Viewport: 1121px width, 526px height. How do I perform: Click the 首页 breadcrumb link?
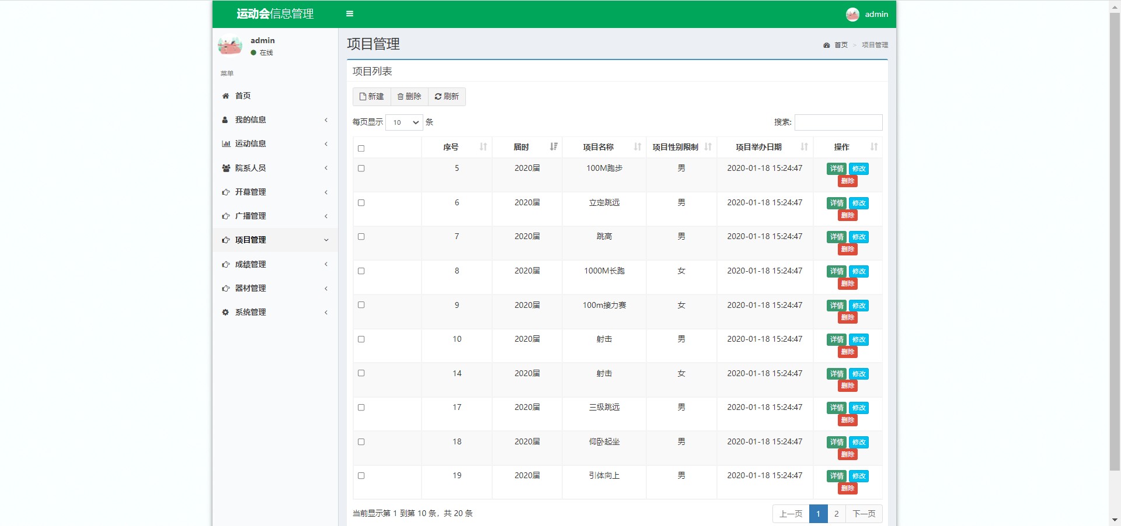(841, 45)
